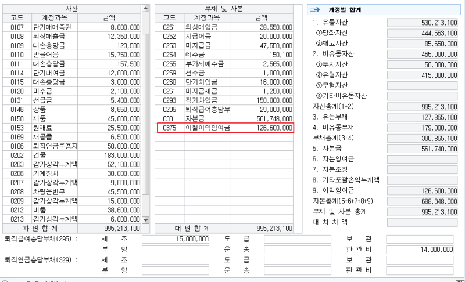Click the 계정별 합계 arrow icon
The height and width of the screenshot is (282, 465).
pos(315,10)
